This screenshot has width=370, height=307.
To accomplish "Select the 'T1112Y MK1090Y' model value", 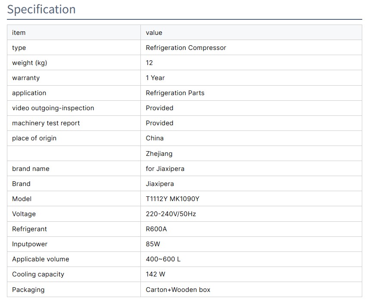I will point(172,199).
